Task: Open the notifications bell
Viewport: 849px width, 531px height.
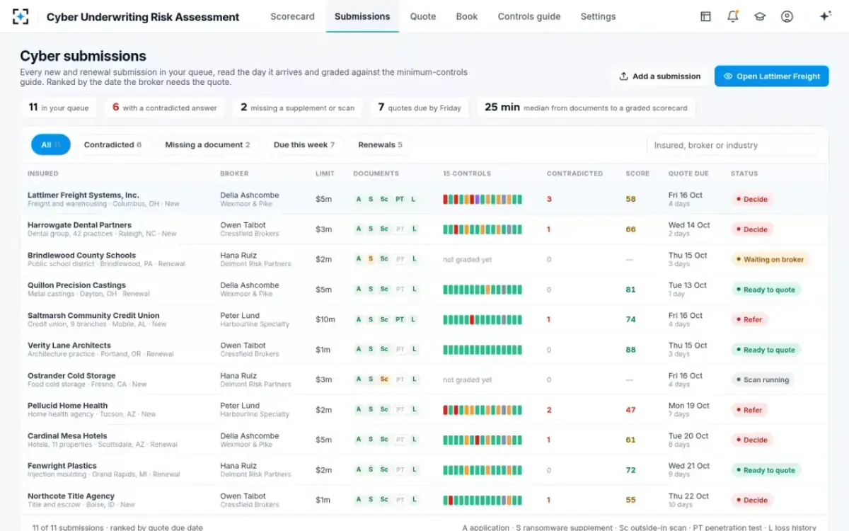Action: pos(733,16)
